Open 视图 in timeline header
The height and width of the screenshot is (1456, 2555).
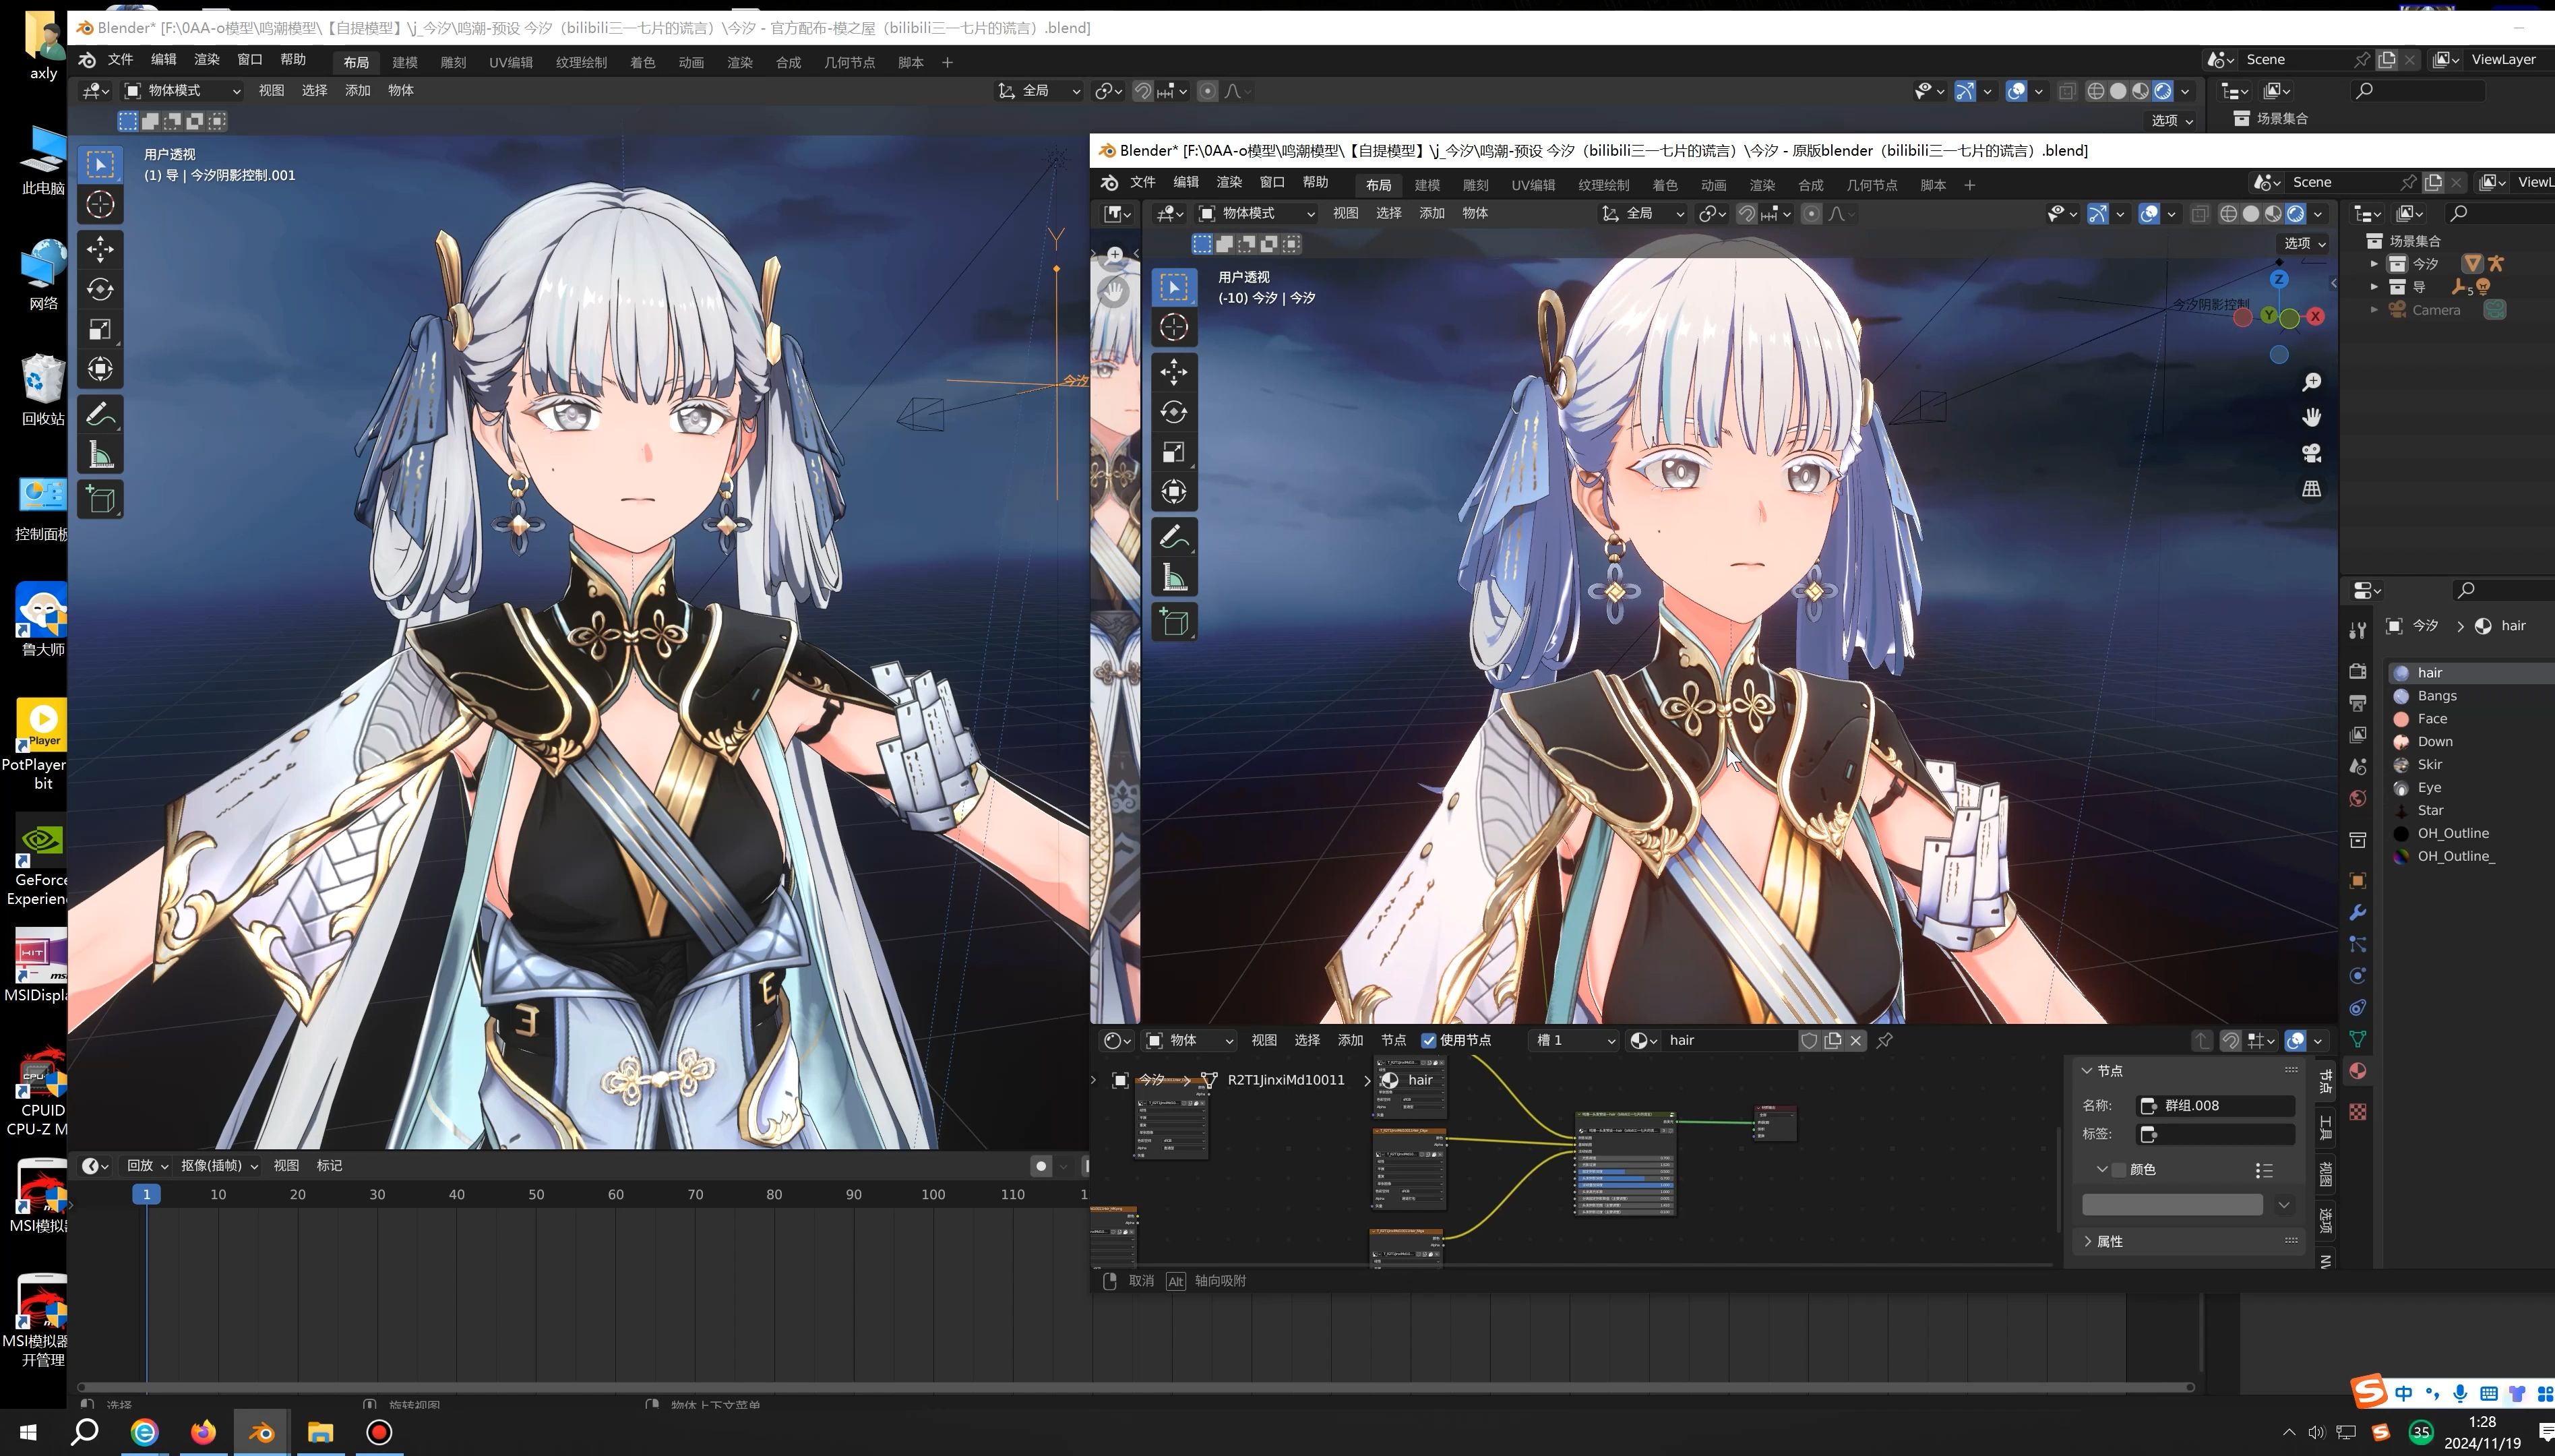[x=286, y=1166]
